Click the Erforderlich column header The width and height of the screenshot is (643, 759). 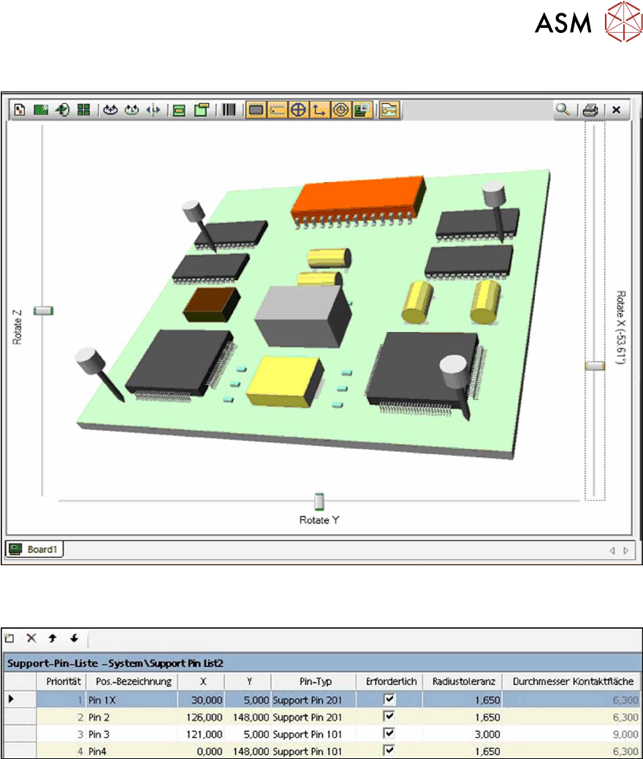[390, 681]
